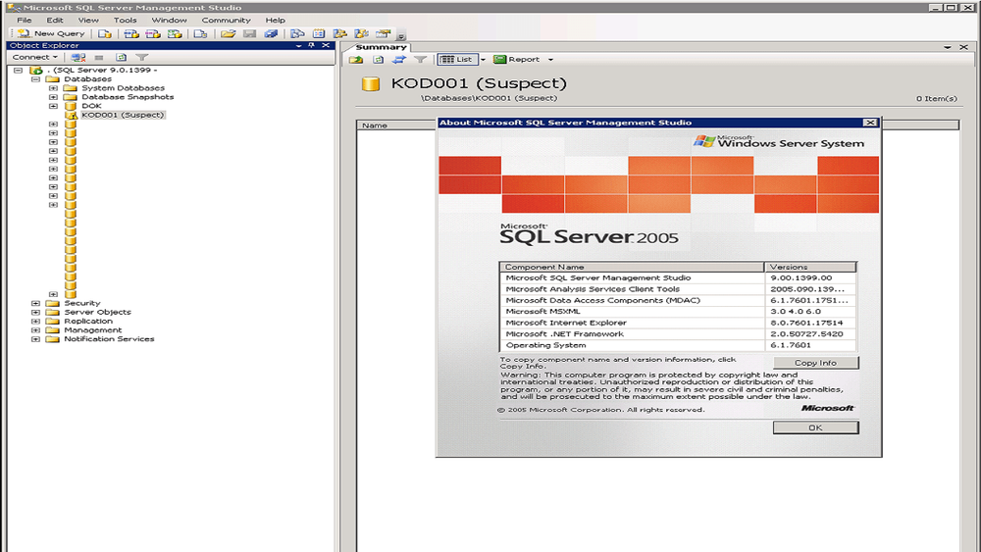Open the Tools menu
The width and height of the screenshot is (981, 552).
click(x=125, y=20)
